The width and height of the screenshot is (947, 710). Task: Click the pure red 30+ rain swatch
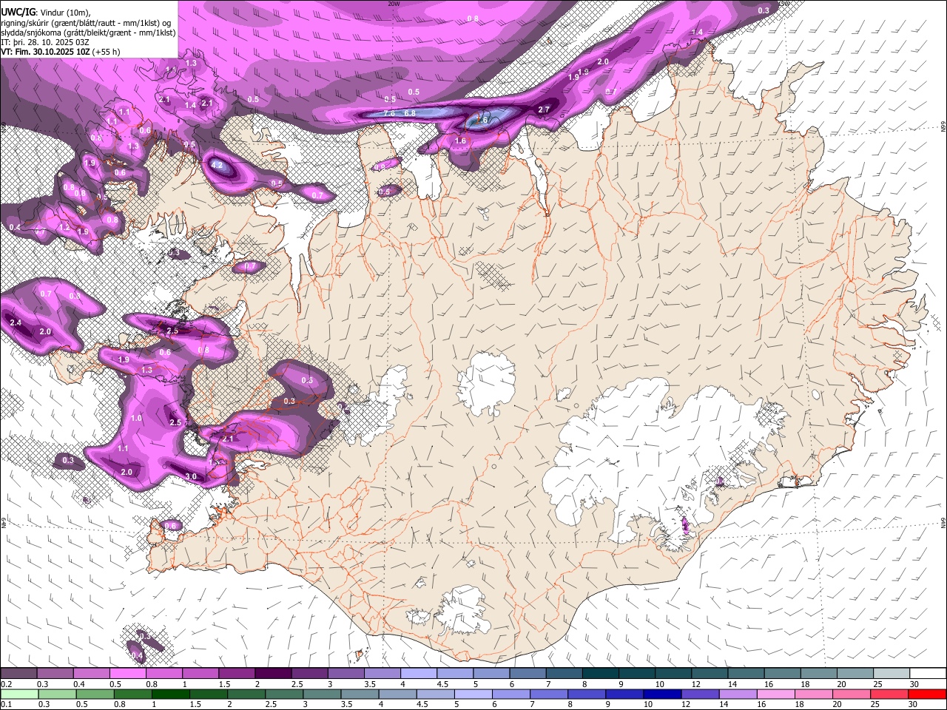[928, 694]
